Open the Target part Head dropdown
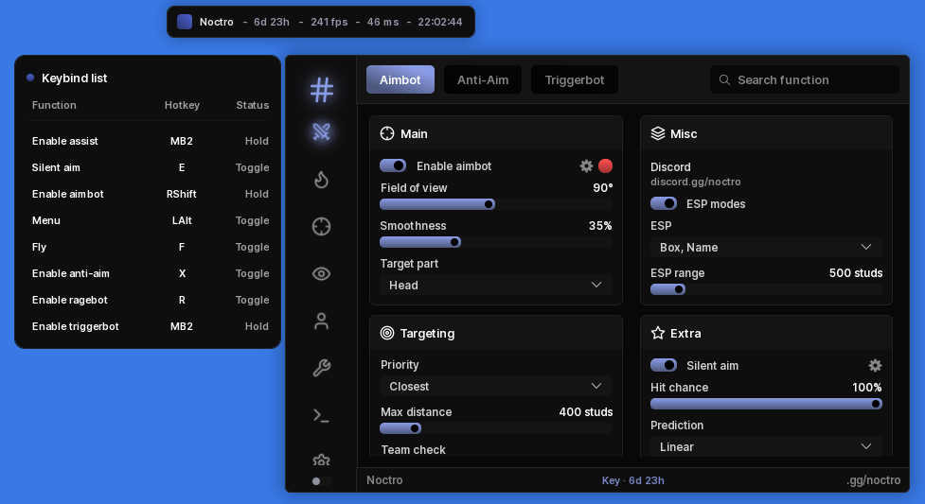The image size is (925, 504). (495, 286)
